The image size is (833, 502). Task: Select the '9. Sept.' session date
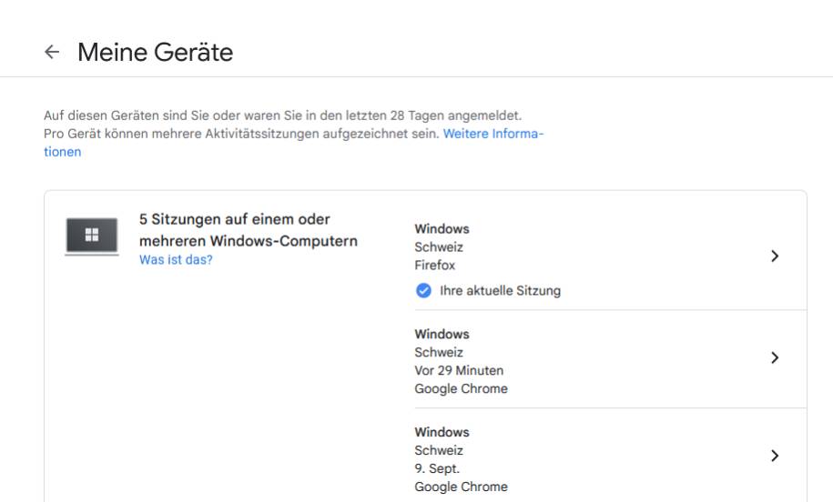point(437,468)
